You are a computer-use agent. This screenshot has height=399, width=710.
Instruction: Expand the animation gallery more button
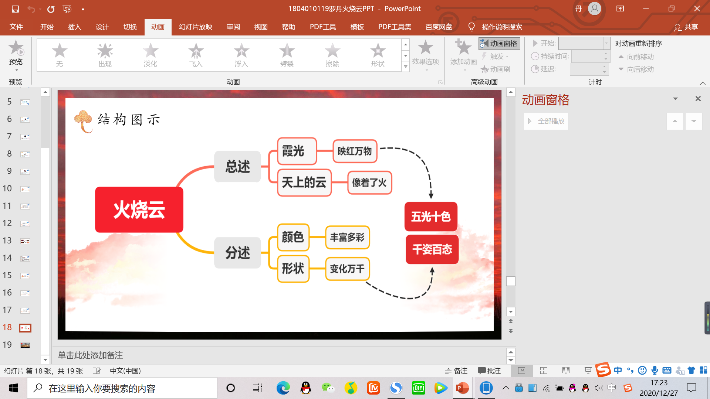[406, 67]
